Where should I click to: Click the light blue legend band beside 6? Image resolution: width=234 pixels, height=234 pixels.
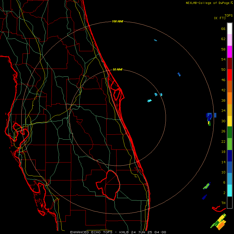point(230,179)
